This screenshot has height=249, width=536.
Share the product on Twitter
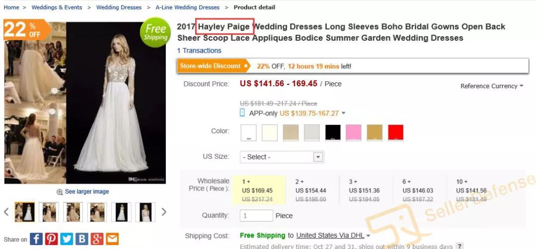67,239
